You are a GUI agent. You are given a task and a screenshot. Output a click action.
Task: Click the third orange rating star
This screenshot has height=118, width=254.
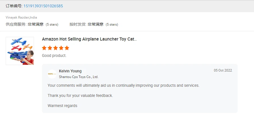(x=56, y=48)
